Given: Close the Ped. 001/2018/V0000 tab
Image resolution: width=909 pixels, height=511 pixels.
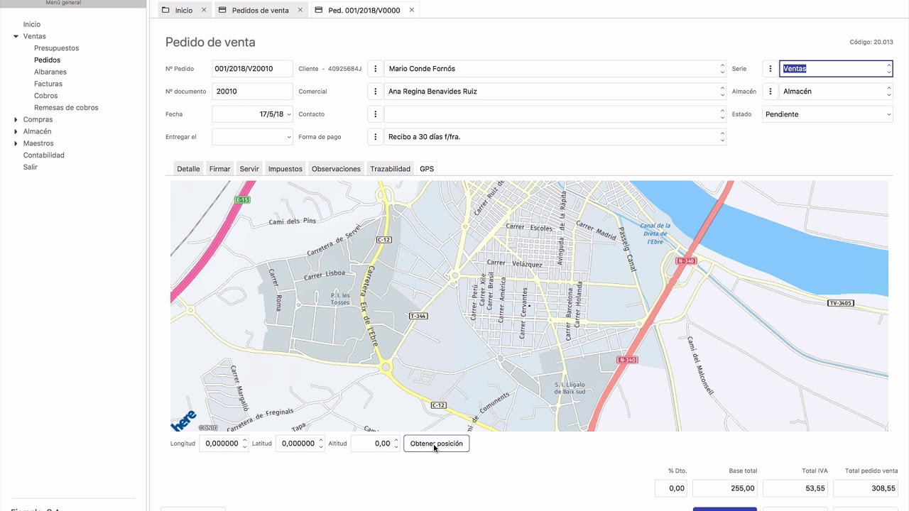Looking at the screenshot, I should tap(412, 10).
